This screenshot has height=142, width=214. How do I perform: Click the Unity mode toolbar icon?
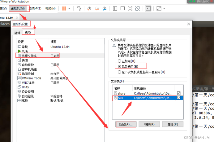coord(137,8)
